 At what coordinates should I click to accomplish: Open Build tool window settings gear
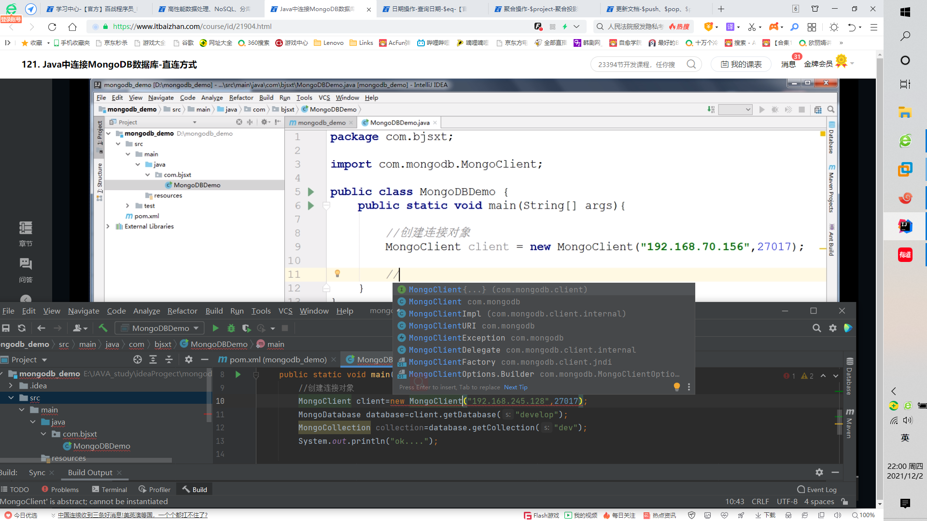[x=819, y=472]
